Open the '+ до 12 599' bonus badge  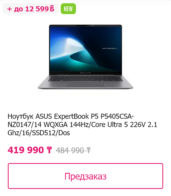(31, 9)
